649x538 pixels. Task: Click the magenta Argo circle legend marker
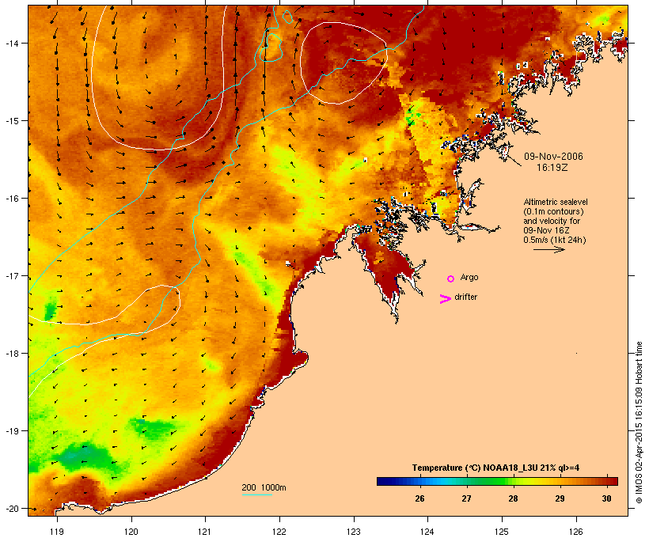(451, 279)
